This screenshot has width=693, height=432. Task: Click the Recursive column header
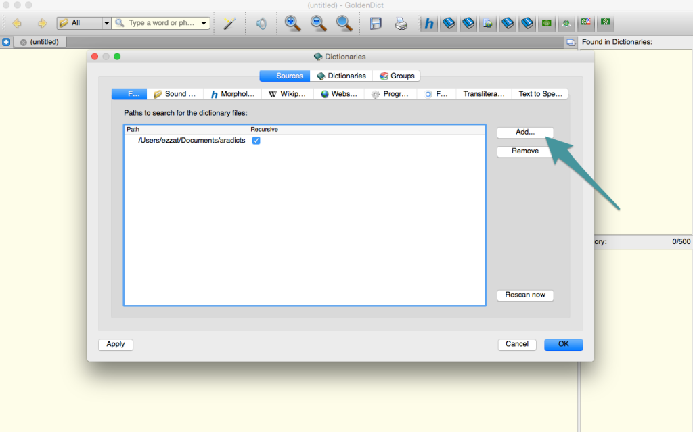pyautogui.click(x=366, y=129)
